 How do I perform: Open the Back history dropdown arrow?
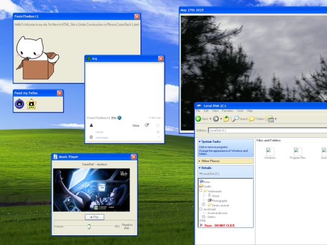(210, 119)
